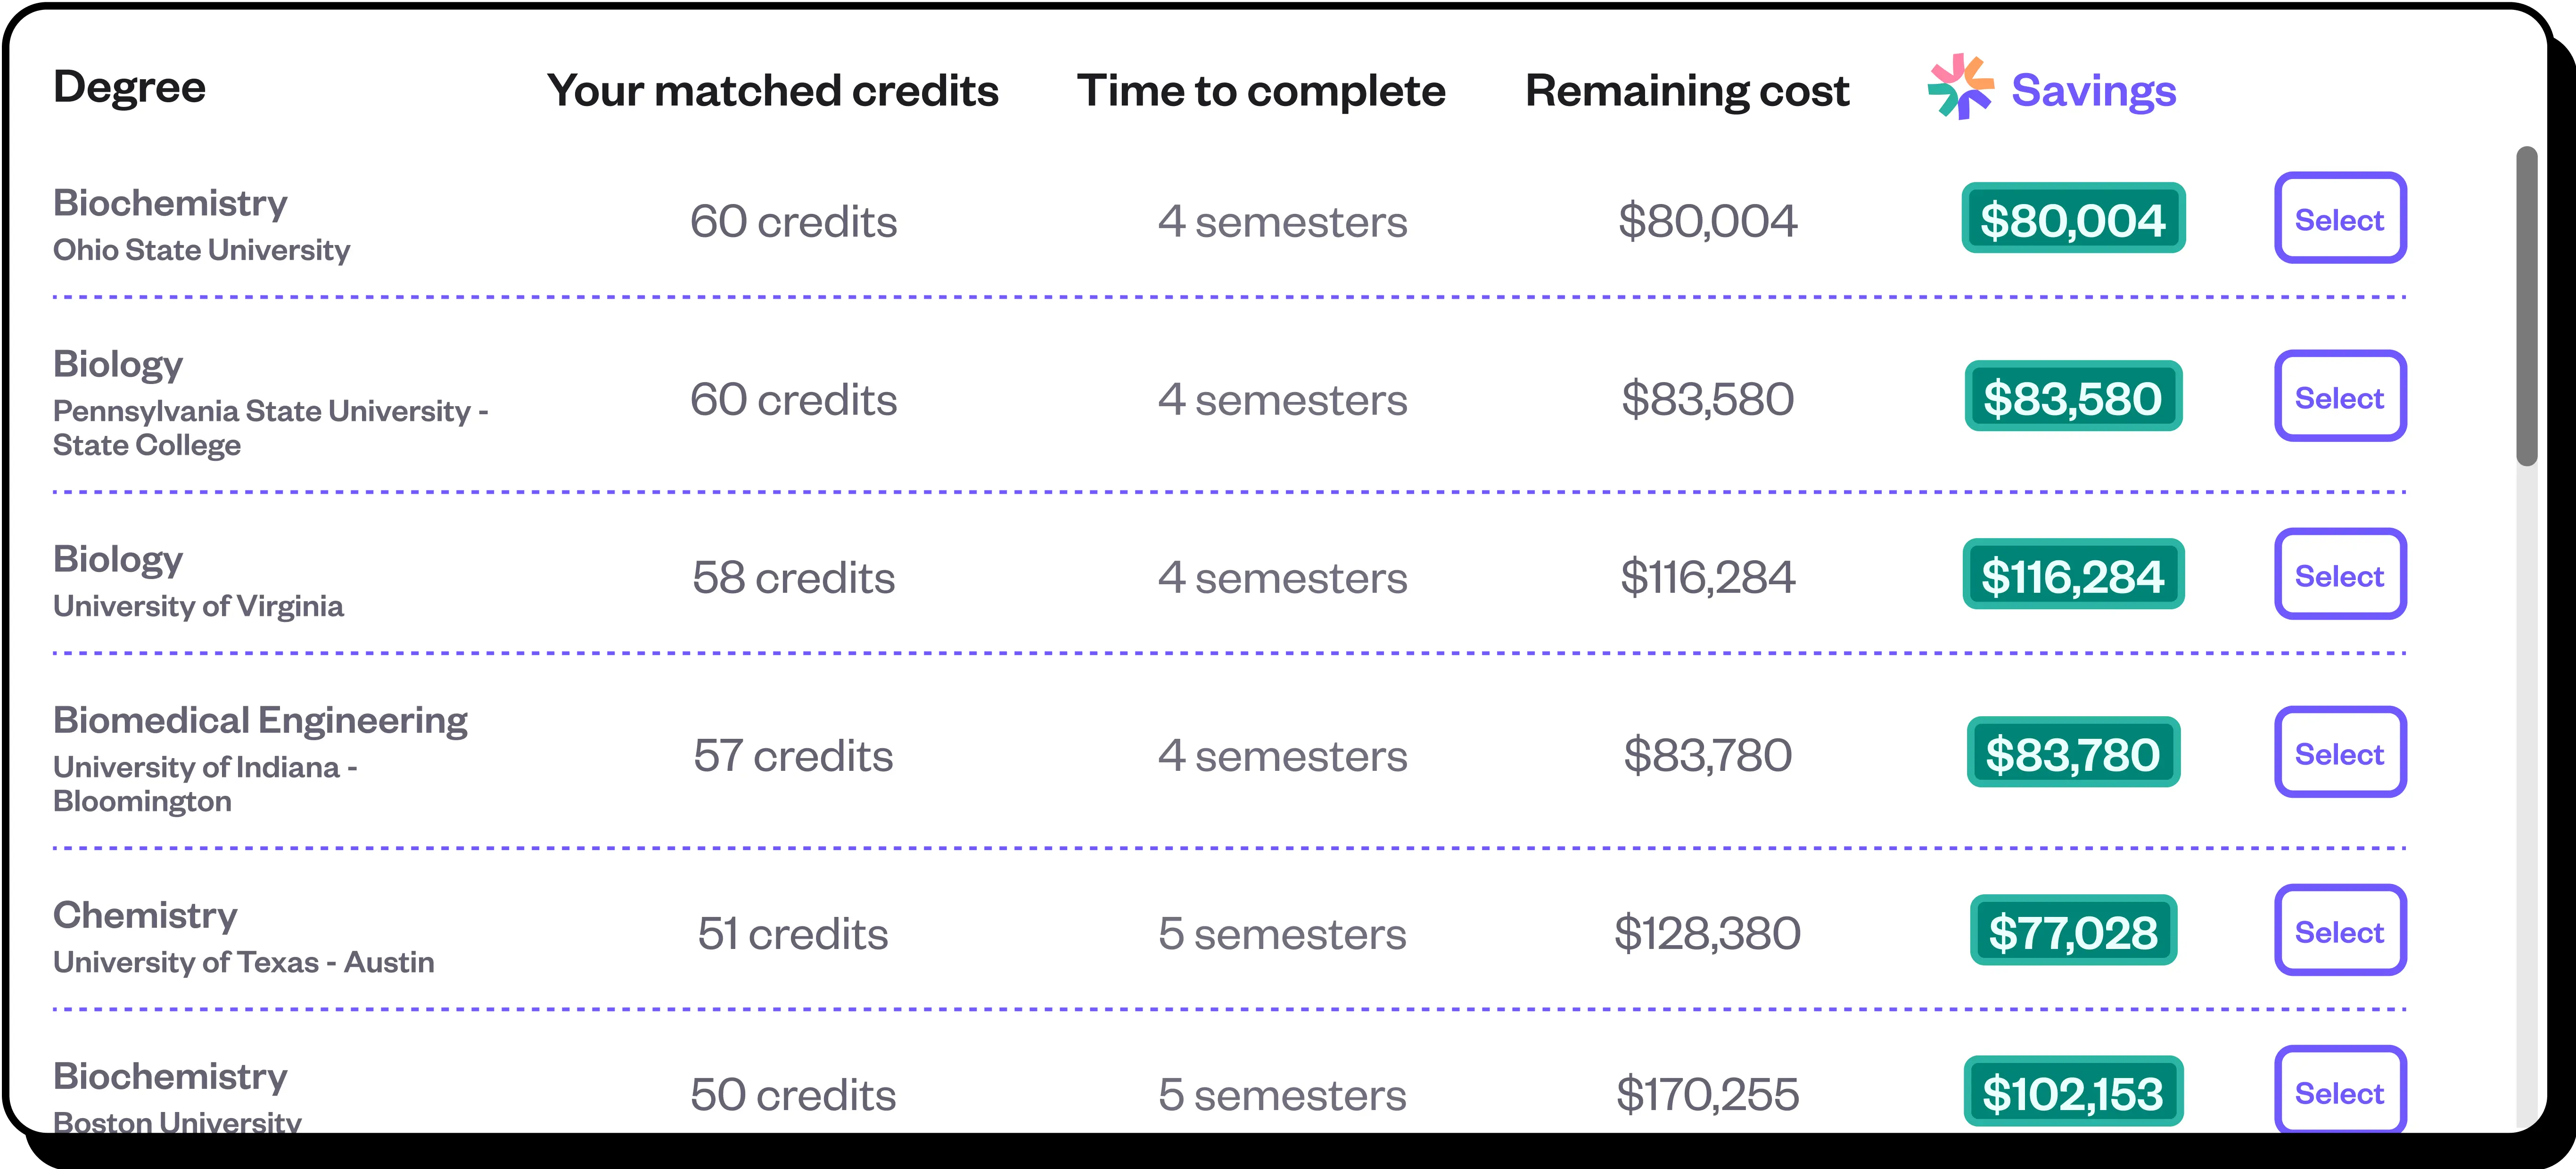The image size is (2576, 1169).
Task: Sort by Remaining cost column
Action: [x=1686, y=90]
